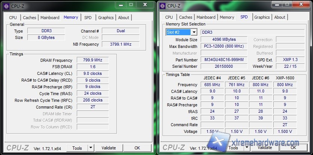Select the Mainboard tab in the left window
Image resolution: width=313 pixels, height=155 pixels.
coord(50,18)
